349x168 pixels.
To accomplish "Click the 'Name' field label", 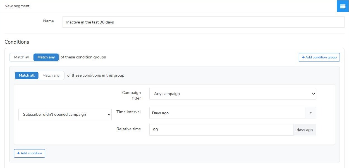I will pyautogui.click(x=49, y=21).
